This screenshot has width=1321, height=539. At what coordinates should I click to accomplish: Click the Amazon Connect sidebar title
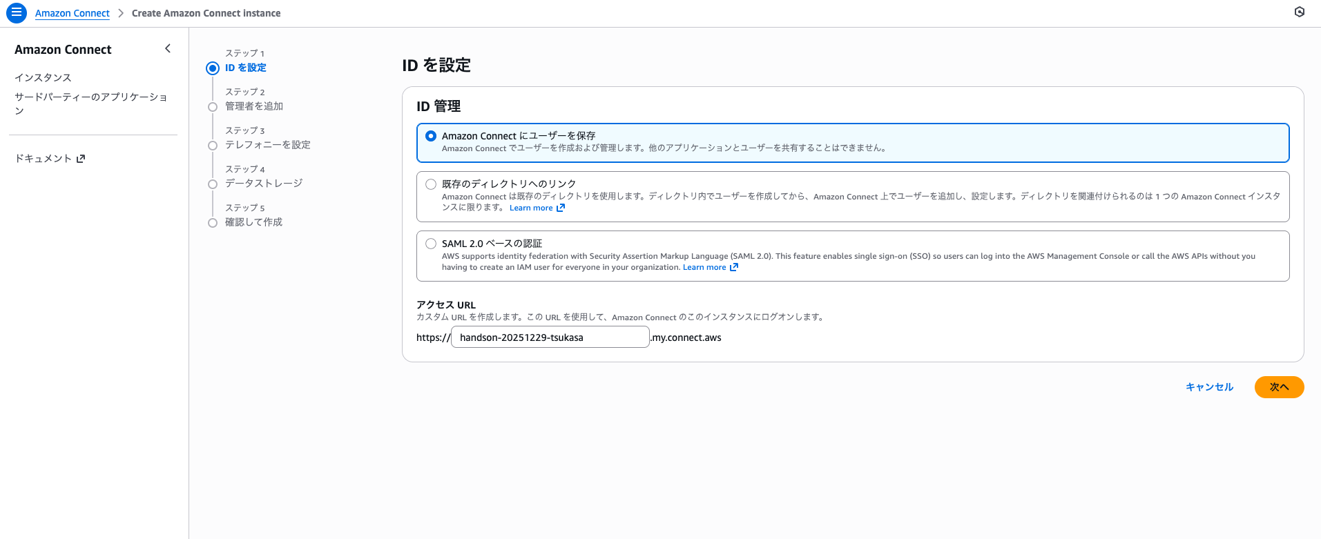(x=63, y=50)
